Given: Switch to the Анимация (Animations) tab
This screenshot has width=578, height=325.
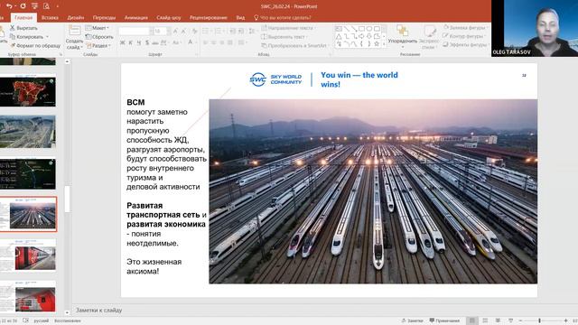Looking at the screenshot, I should pyautogui.click(x=136, y=18).
